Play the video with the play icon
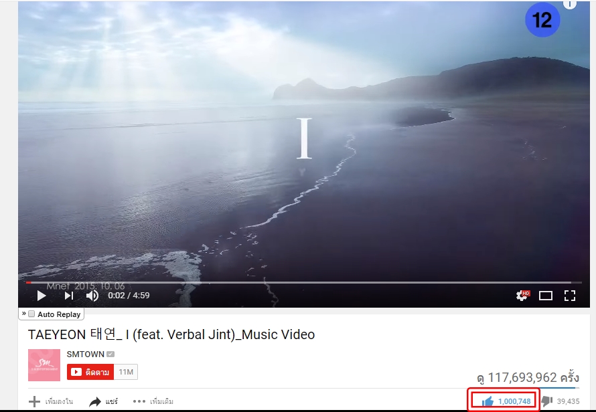The image size is (596, 412). [x=42, y=296]
